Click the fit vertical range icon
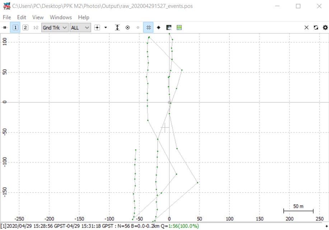Viewport: 329px width, 230px height. point(117,28)
